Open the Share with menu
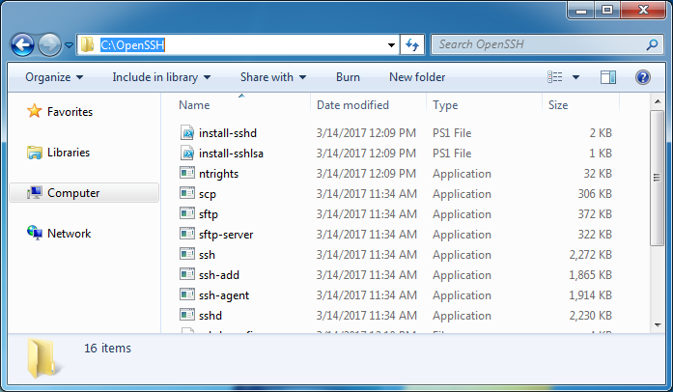 click(x=273, y=77)
